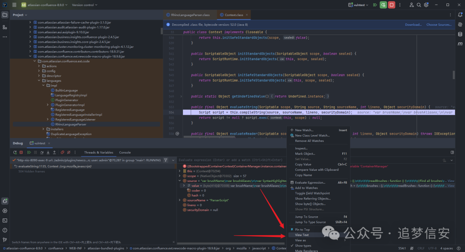Click Step Over in debug toolbar
Viewport: 465px width, 252px height.
42,153
